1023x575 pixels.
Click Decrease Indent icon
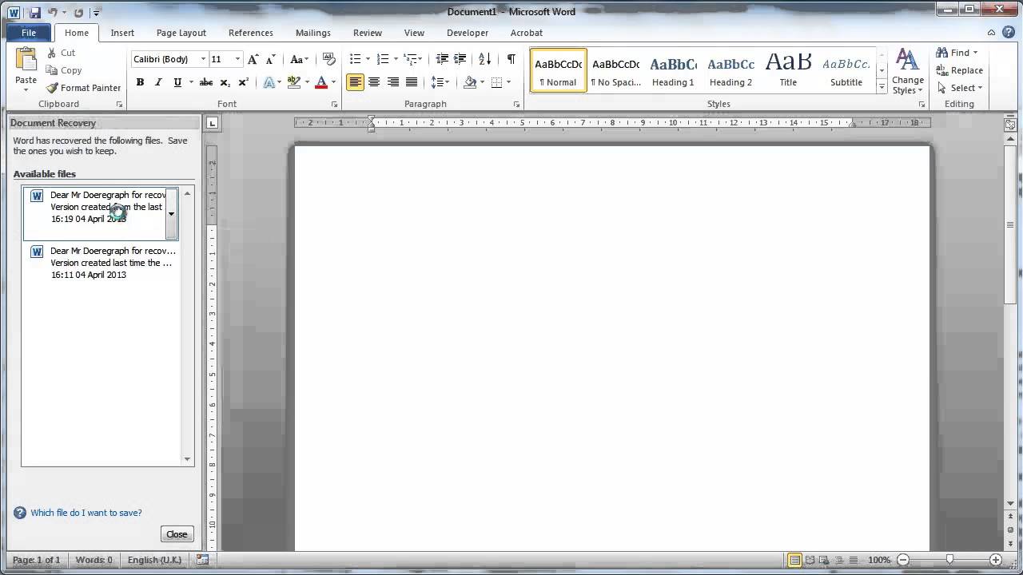pos(442,59)
